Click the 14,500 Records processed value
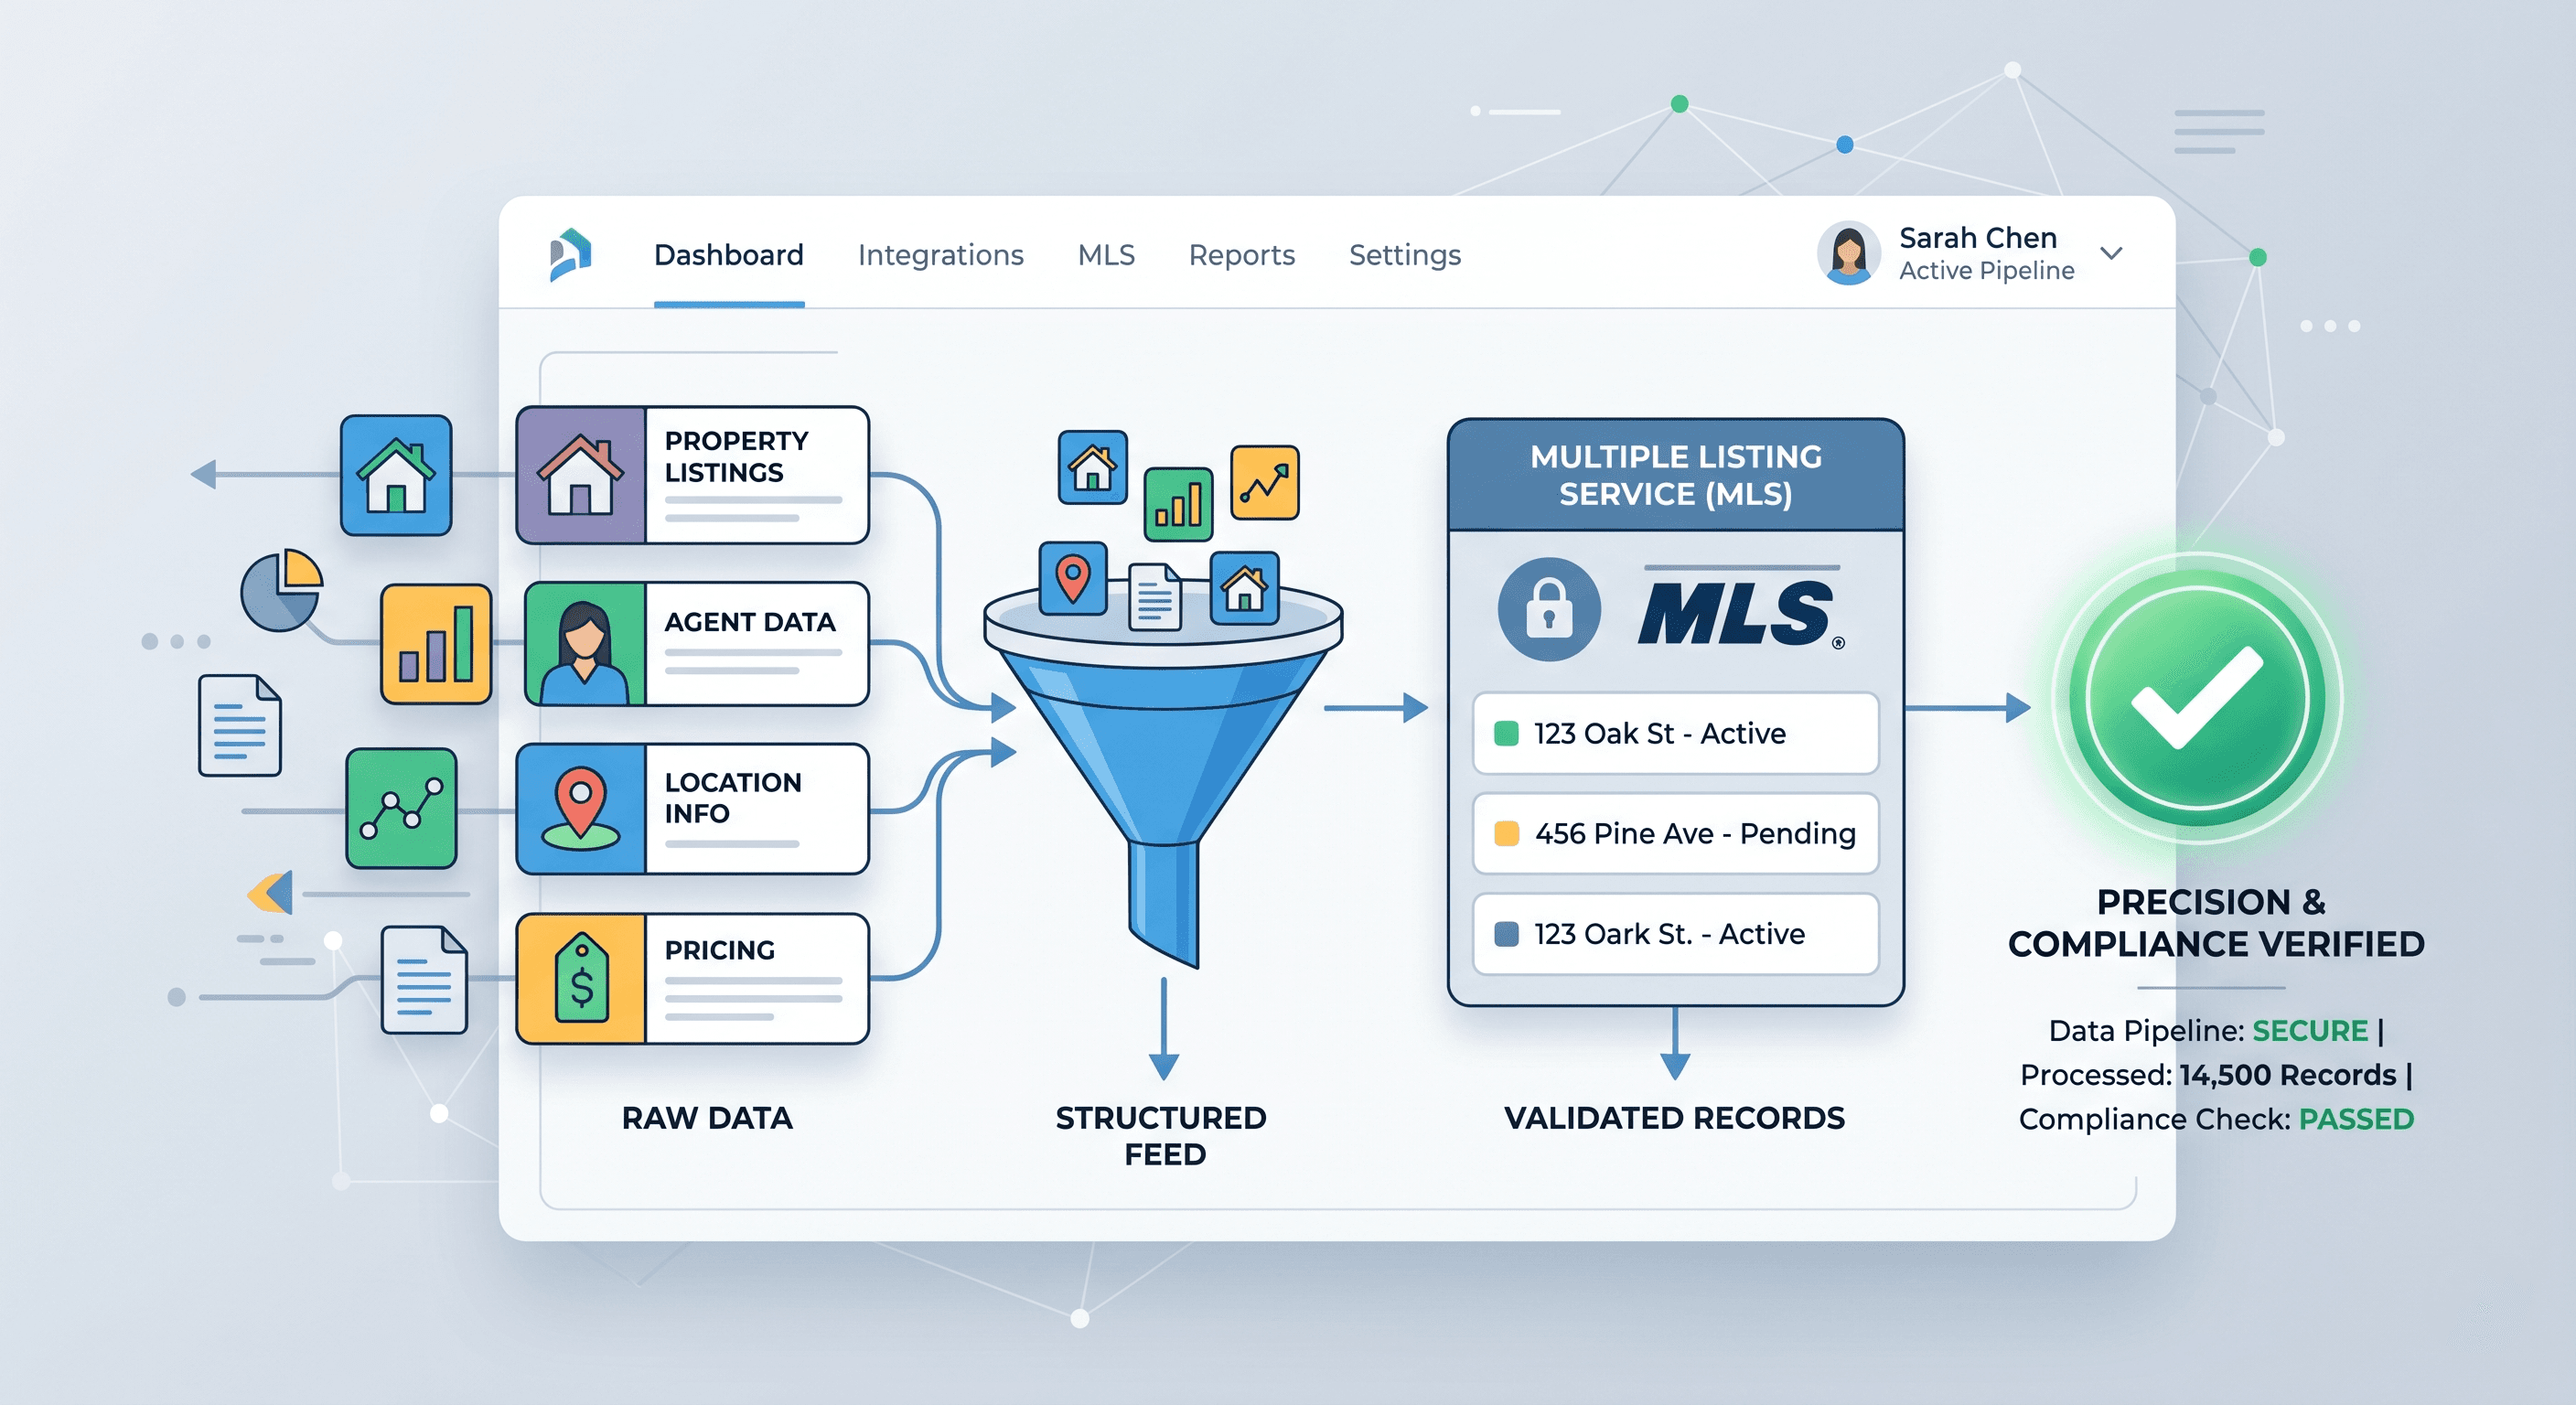The image size is (2576, 1405). 2288,1075
